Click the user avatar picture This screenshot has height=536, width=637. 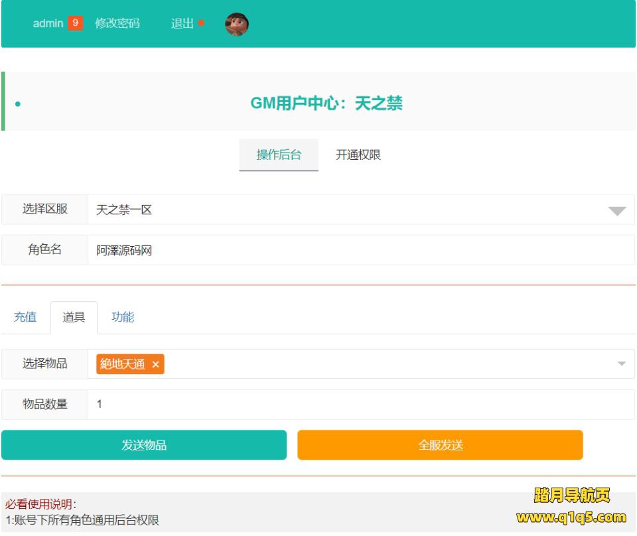(237, 25)
